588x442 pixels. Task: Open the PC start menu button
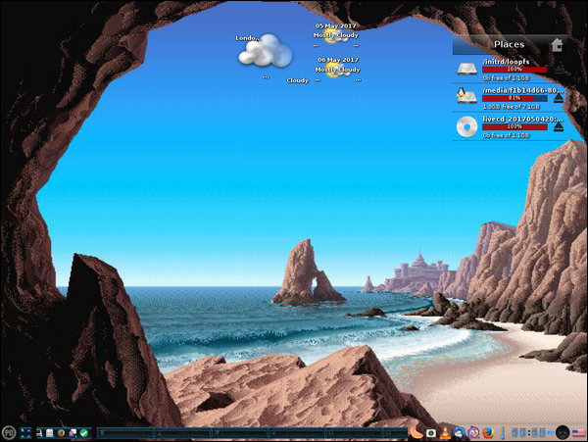click(9, 432)
